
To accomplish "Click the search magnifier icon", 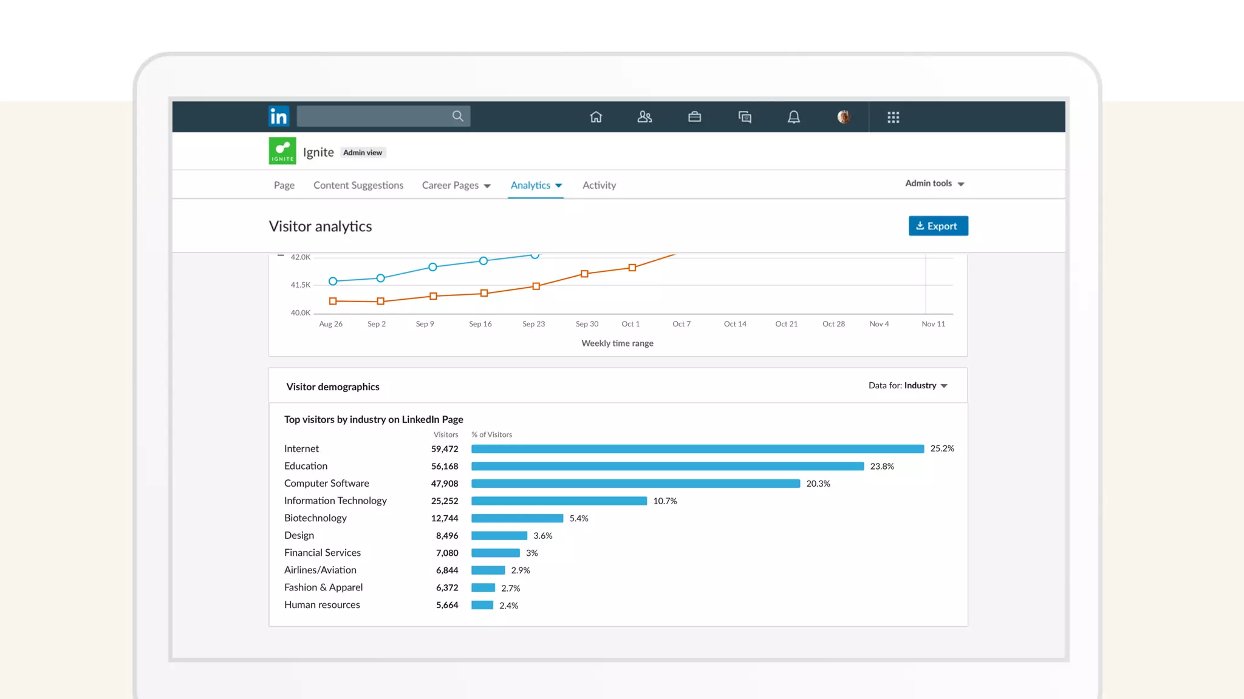I will (457, 116).
